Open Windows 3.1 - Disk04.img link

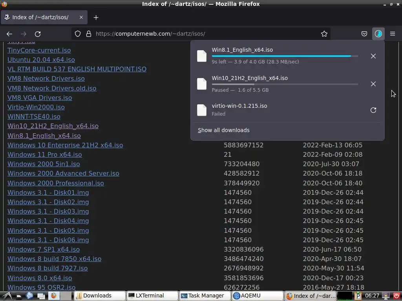(48, 221)
